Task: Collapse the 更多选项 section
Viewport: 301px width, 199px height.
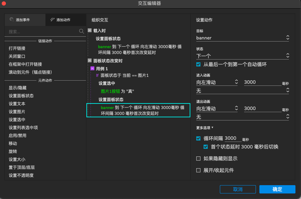Action: pyautogui.click(x=205, y=128)
